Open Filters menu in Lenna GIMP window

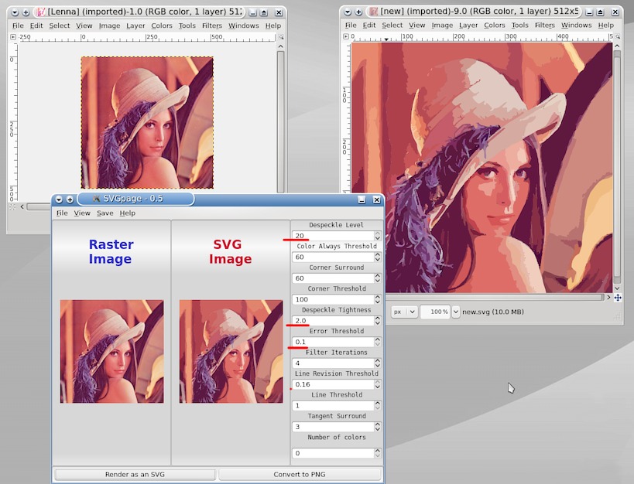point(212,26)
